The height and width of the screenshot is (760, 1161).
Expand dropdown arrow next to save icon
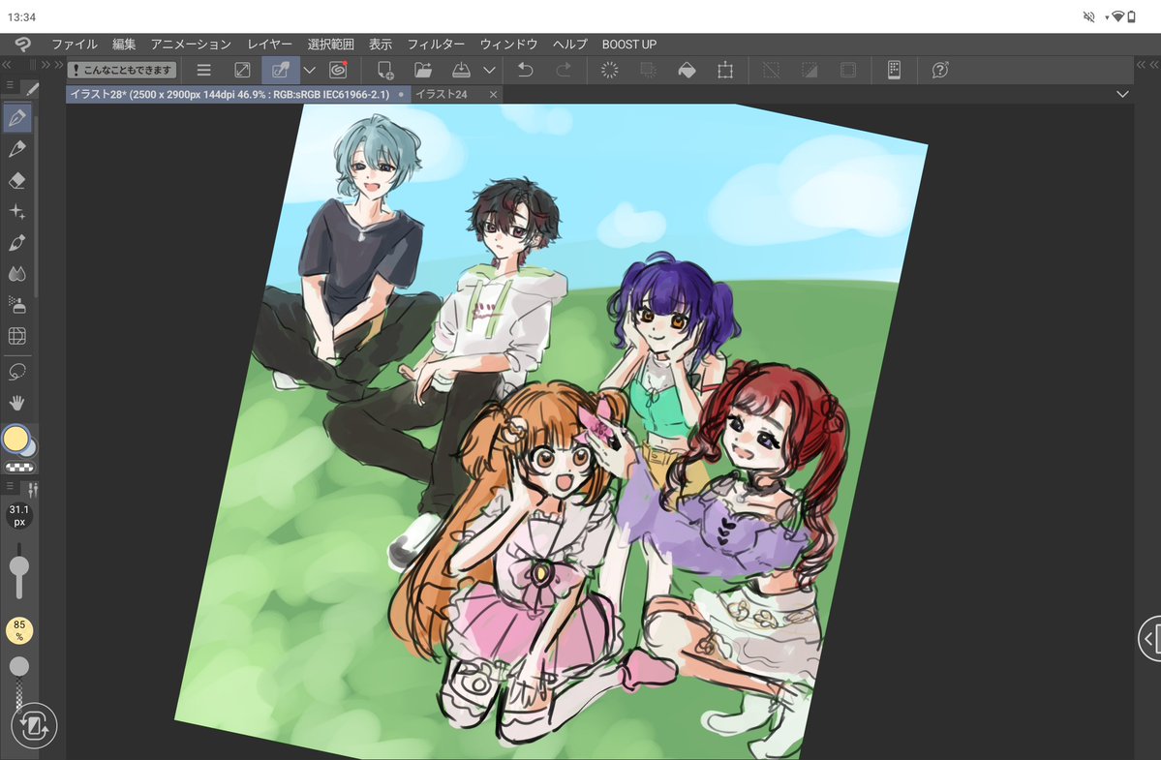489,71
